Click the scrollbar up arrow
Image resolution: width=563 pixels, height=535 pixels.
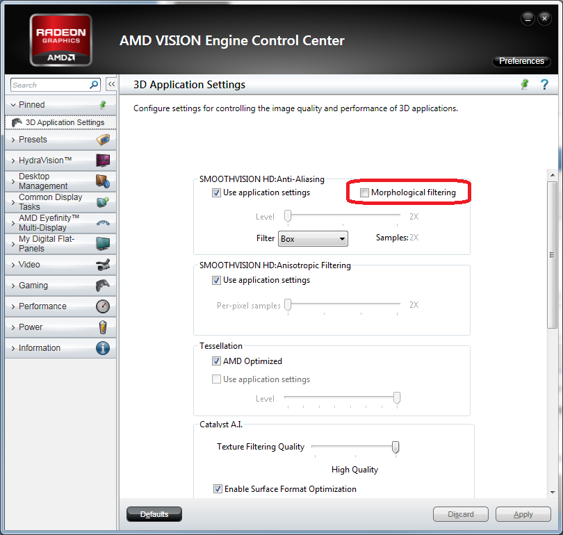point(553,175)
